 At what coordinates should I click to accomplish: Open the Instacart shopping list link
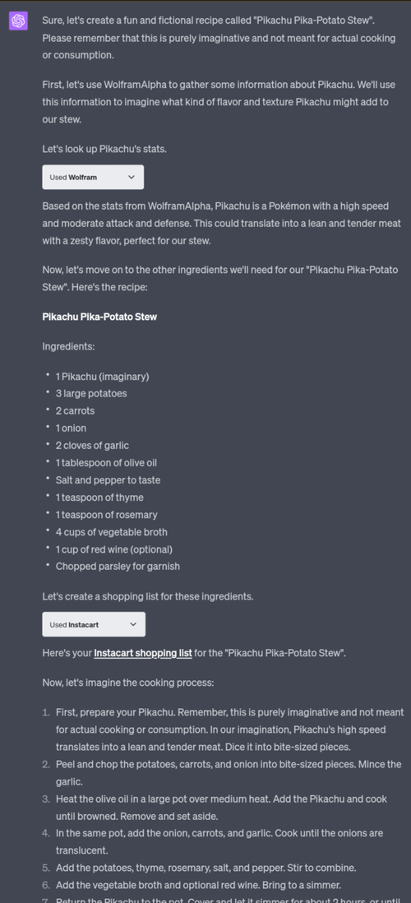[143, 653]
